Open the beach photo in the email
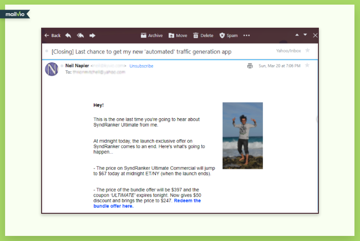Viewport: 360px width, 241px height. [243, 136]
